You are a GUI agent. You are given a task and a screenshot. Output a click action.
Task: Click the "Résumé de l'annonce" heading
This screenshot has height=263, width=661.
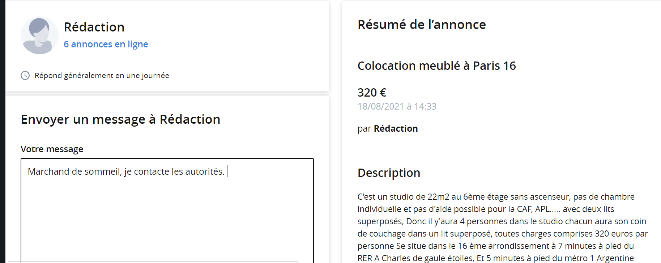coord(421,25)
